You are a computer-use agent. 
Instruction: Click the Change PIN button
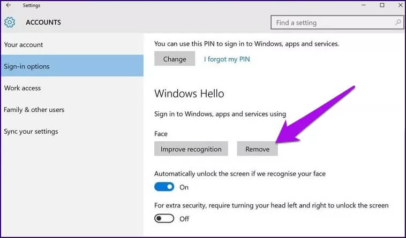coord(175,59)
